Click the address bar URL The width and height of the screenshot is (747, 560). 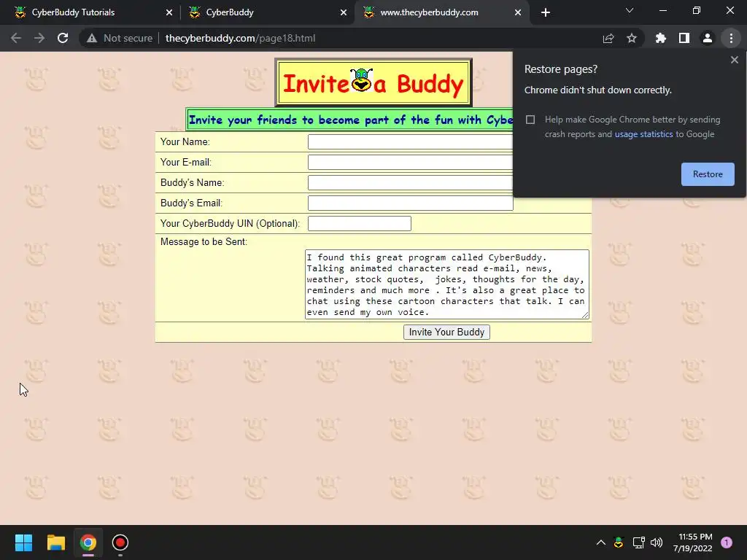[x=240, y=38]
